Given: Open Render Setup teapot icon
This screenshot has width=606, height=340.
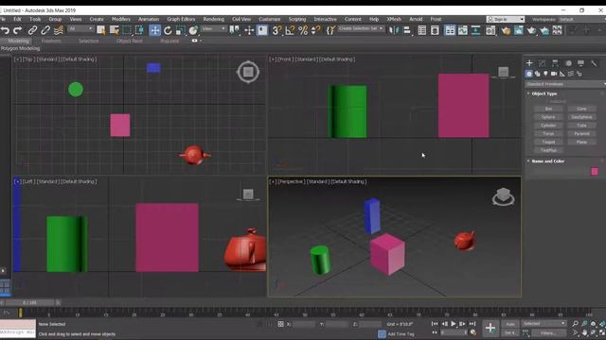Looking at the screenshot, I should tap(506, 30).
